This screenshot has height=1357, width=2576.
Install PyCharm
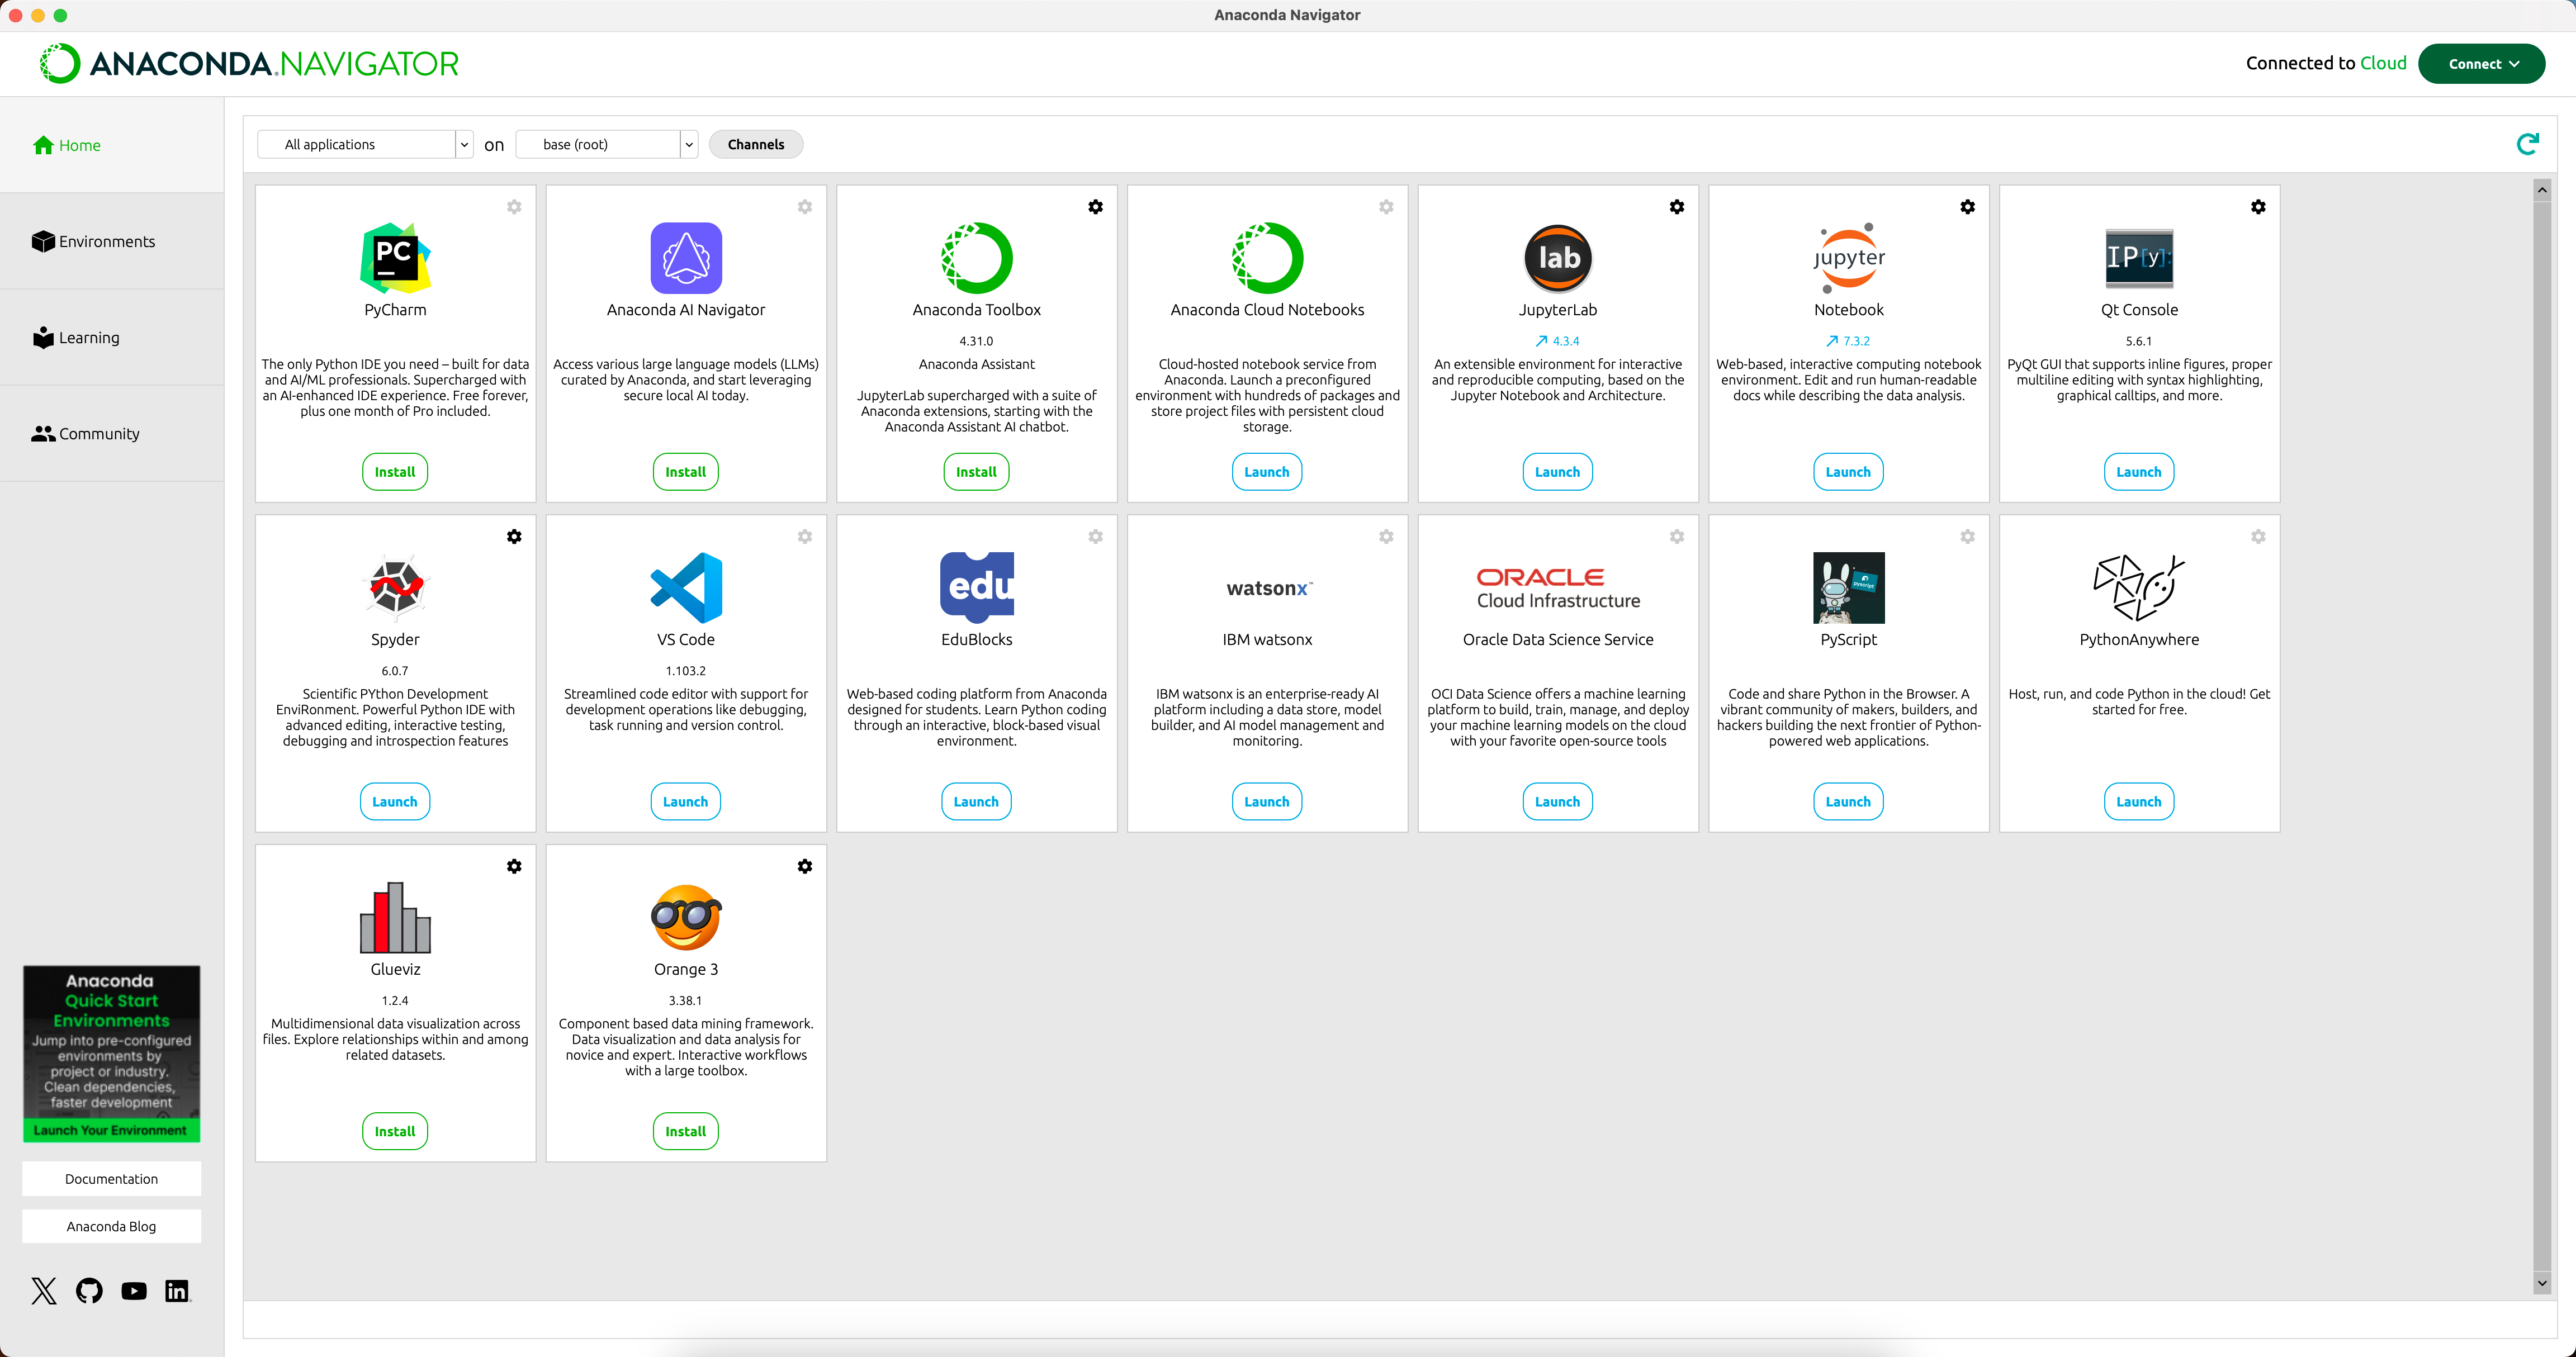[x=395, y=472]
